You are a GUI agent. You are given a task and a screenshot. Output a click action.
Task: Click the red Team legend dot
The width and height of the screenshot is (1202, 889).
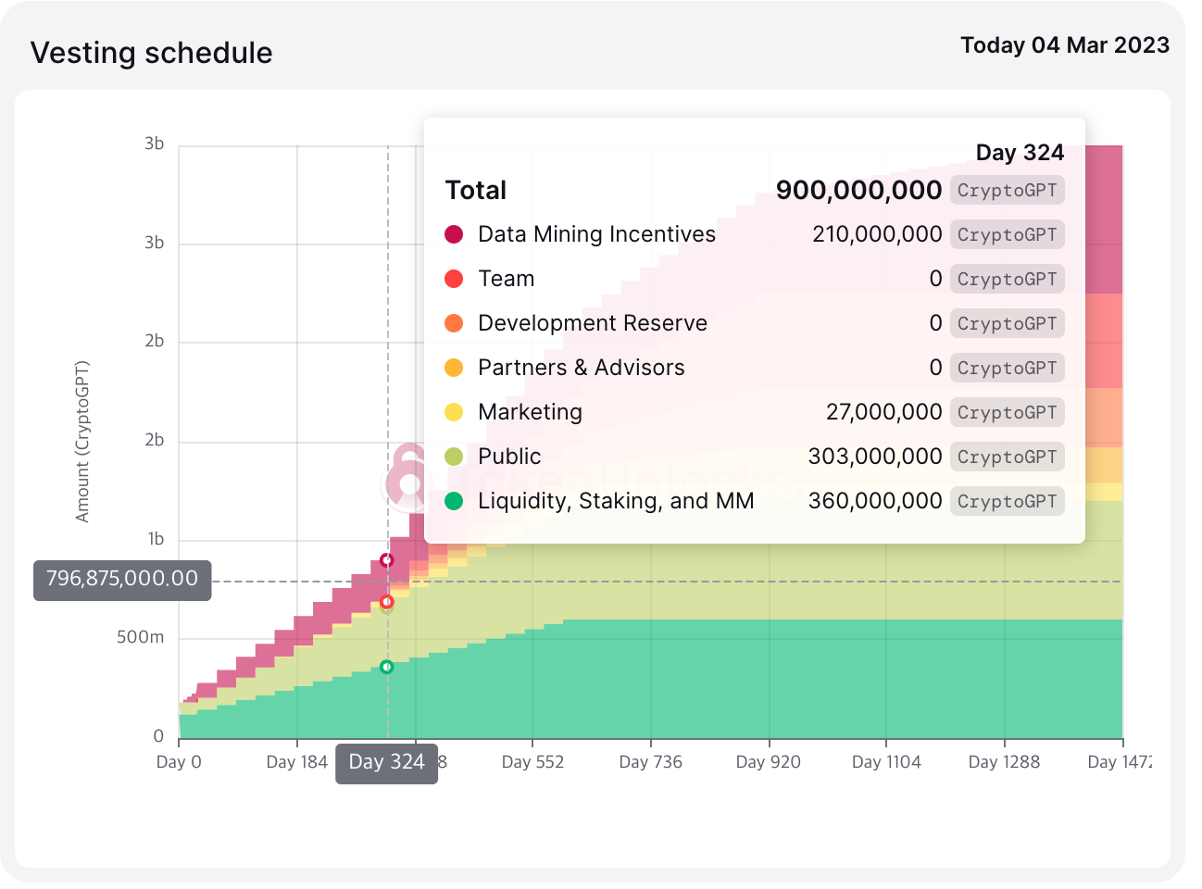(454, 279)
